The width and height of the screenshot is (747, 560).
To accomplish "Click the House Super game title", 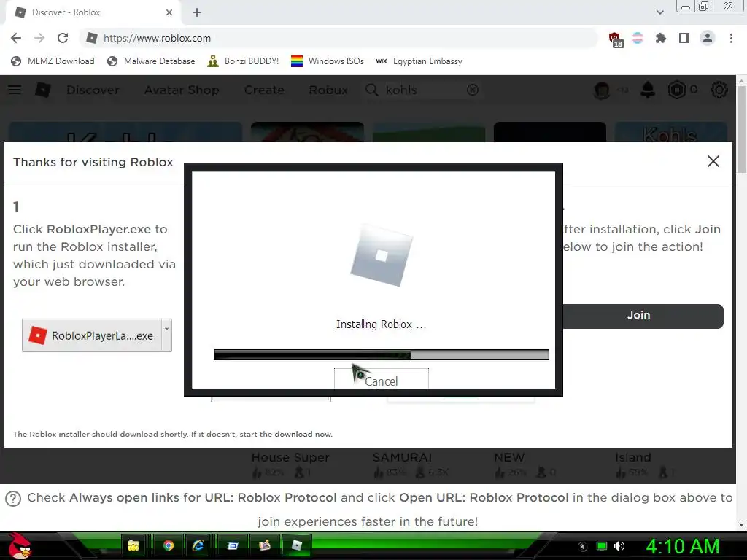I will [290, 457].
